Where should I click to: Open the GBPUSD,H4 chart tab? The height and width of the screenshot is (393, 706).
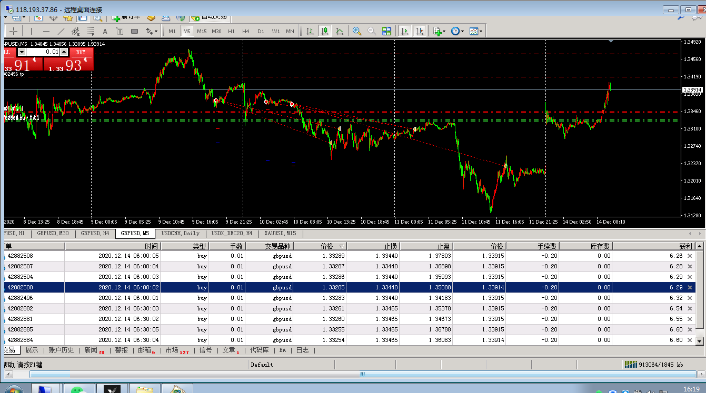click(x=95, y=233)
